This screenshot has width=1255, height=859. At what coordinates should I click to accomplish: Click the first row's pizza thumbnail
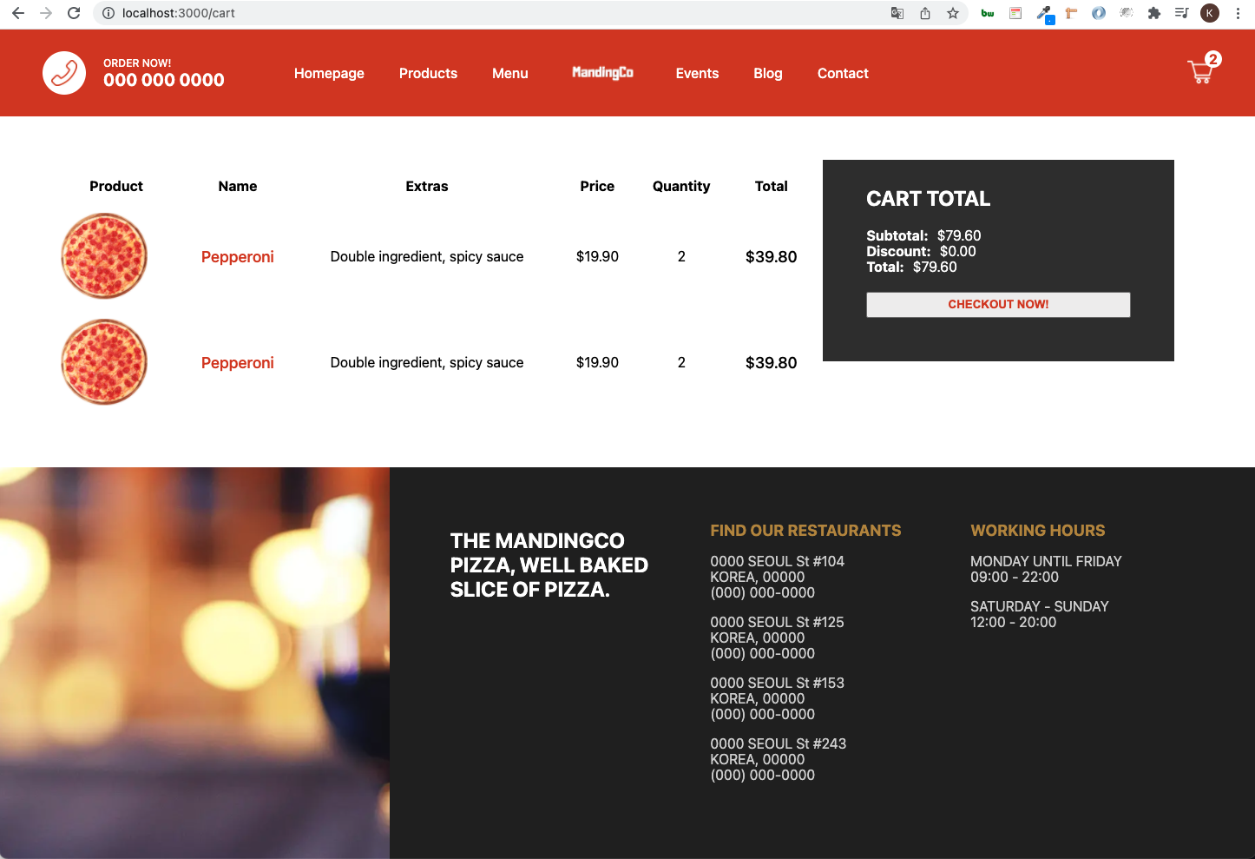tap(104, 255)
